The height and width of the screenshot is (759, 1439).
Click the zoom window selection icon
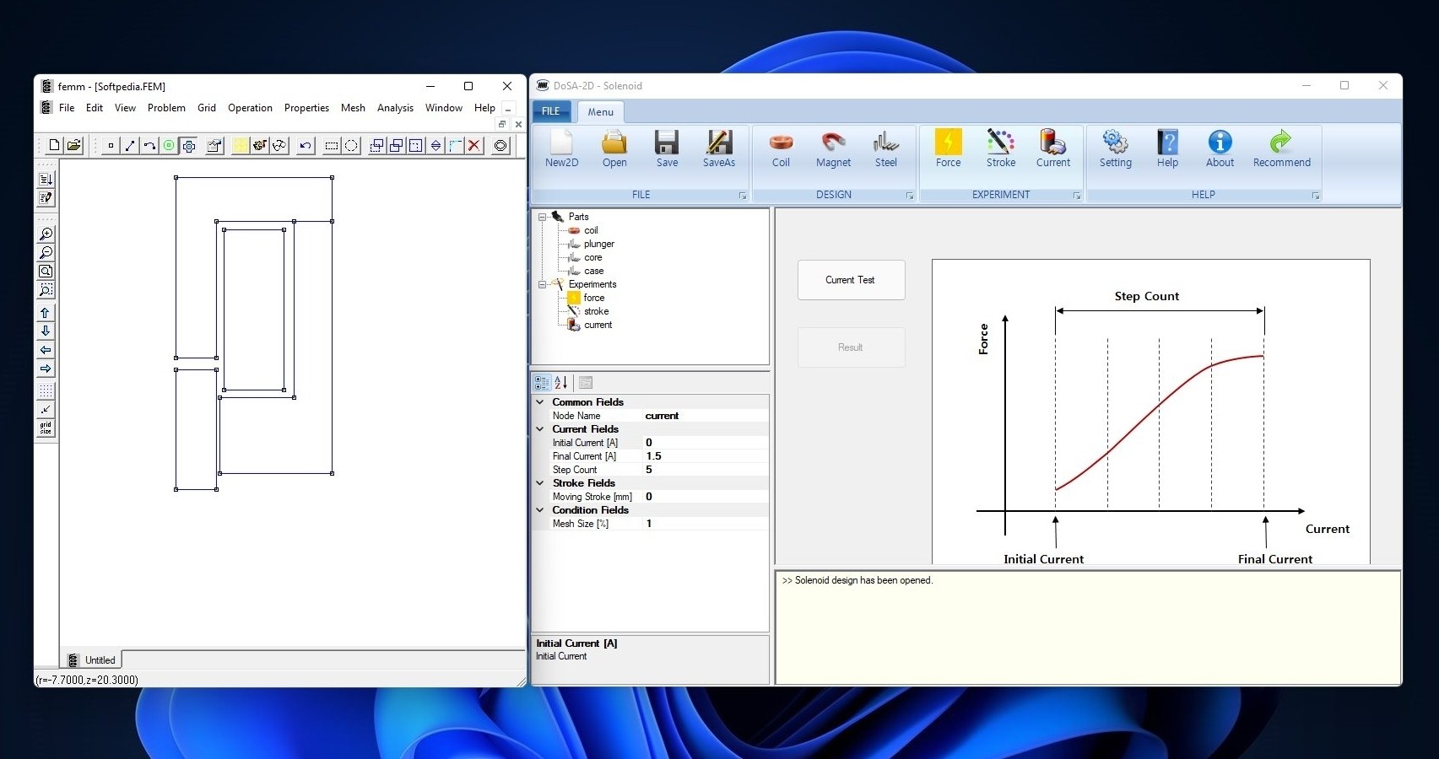[46, 289]
